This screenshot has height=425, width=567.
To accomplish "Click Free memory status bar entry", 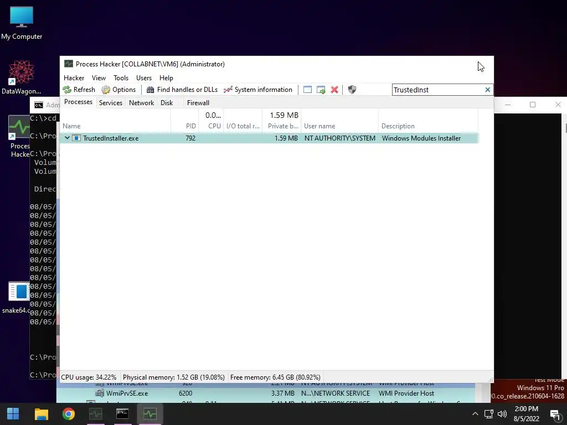I will (275, 377).
